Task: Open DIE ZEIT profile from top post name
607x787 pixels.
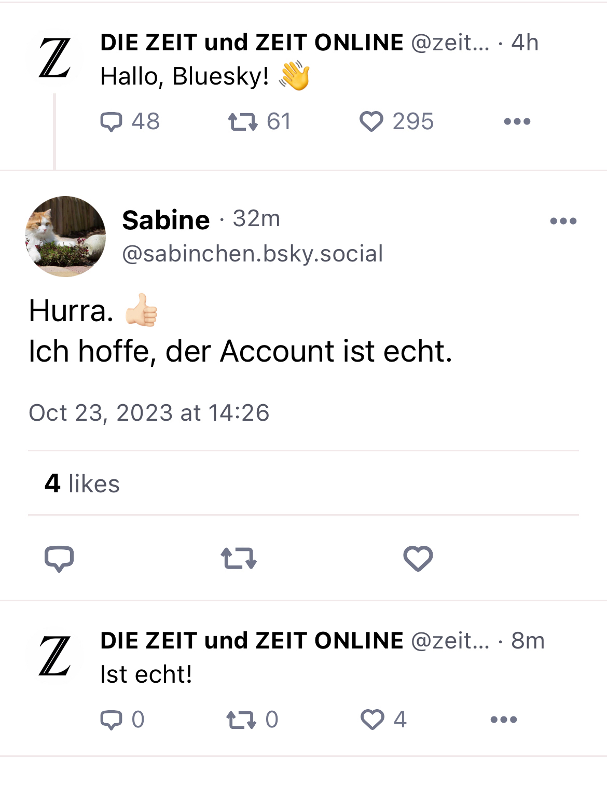Action: (x=252, y=43)
